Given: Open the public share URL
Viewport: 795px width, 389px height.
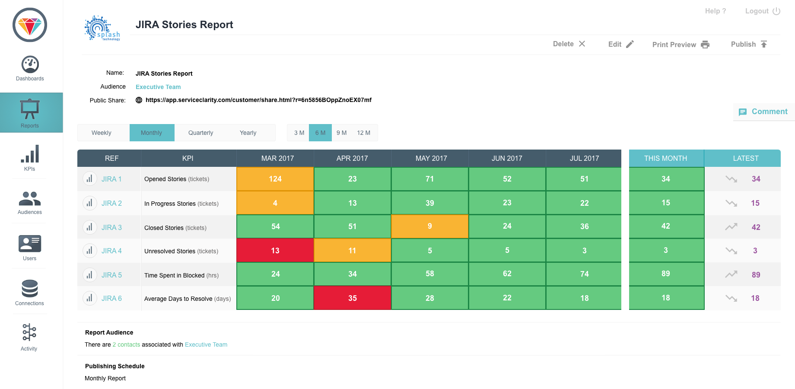Looking at the screenshot, I should click(258, 100).
